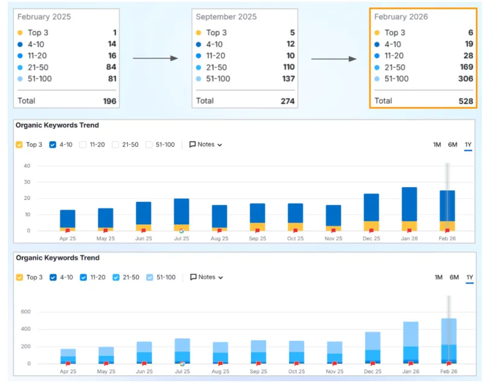Click the Dec 25 note flag in lower chart
The image size is (489, 383).
coord(372,364)
